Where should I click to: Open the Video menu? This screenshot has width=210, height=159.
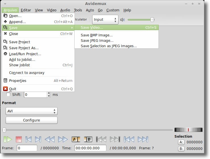52,10
